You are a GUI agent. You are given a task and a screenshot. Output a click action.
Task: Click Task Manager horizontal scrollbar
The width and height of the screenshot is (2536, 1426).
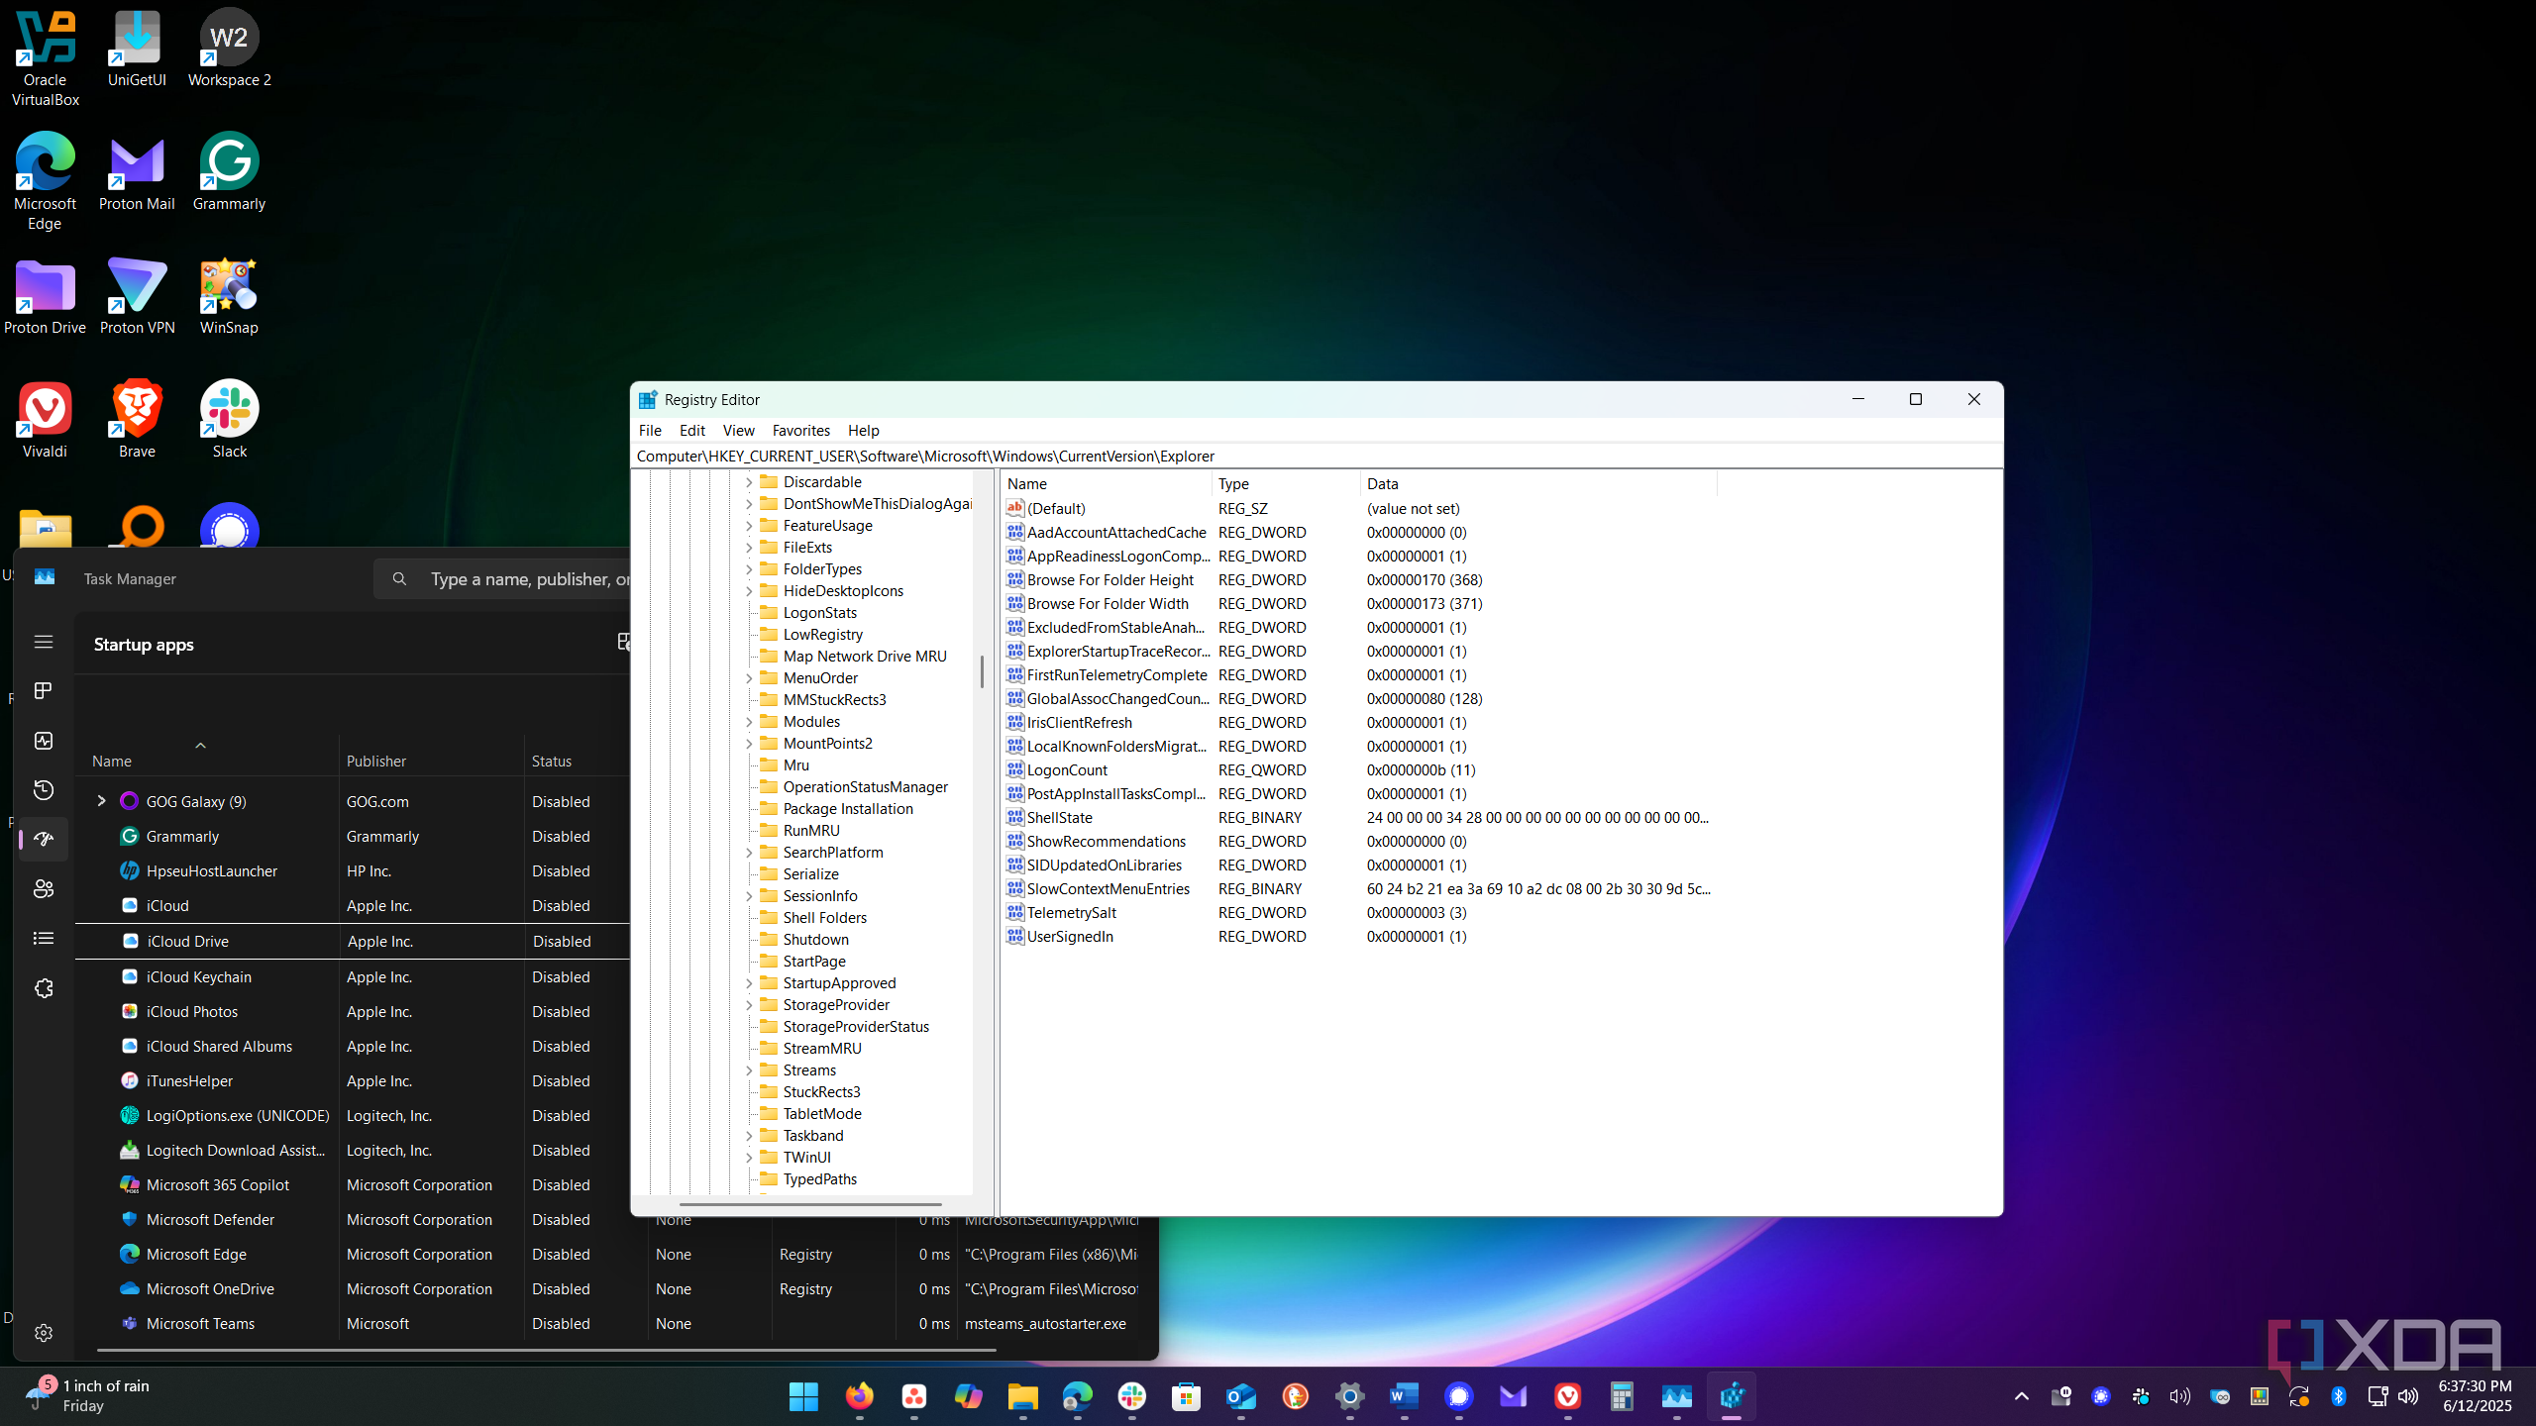click(x=546, y=1350)
